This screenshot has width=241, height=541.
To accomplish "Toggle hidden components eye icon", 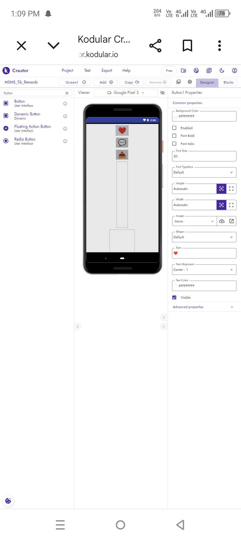I will pos(163,93).
